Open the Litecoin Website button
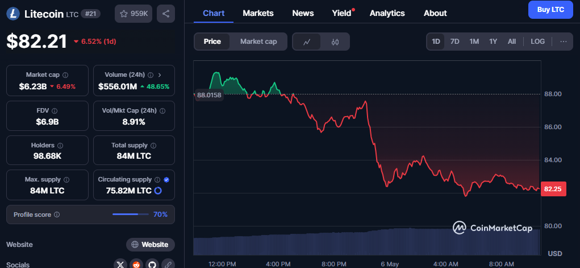The width and height of the screenshot is (580, 268). click(x=150, y=245)
